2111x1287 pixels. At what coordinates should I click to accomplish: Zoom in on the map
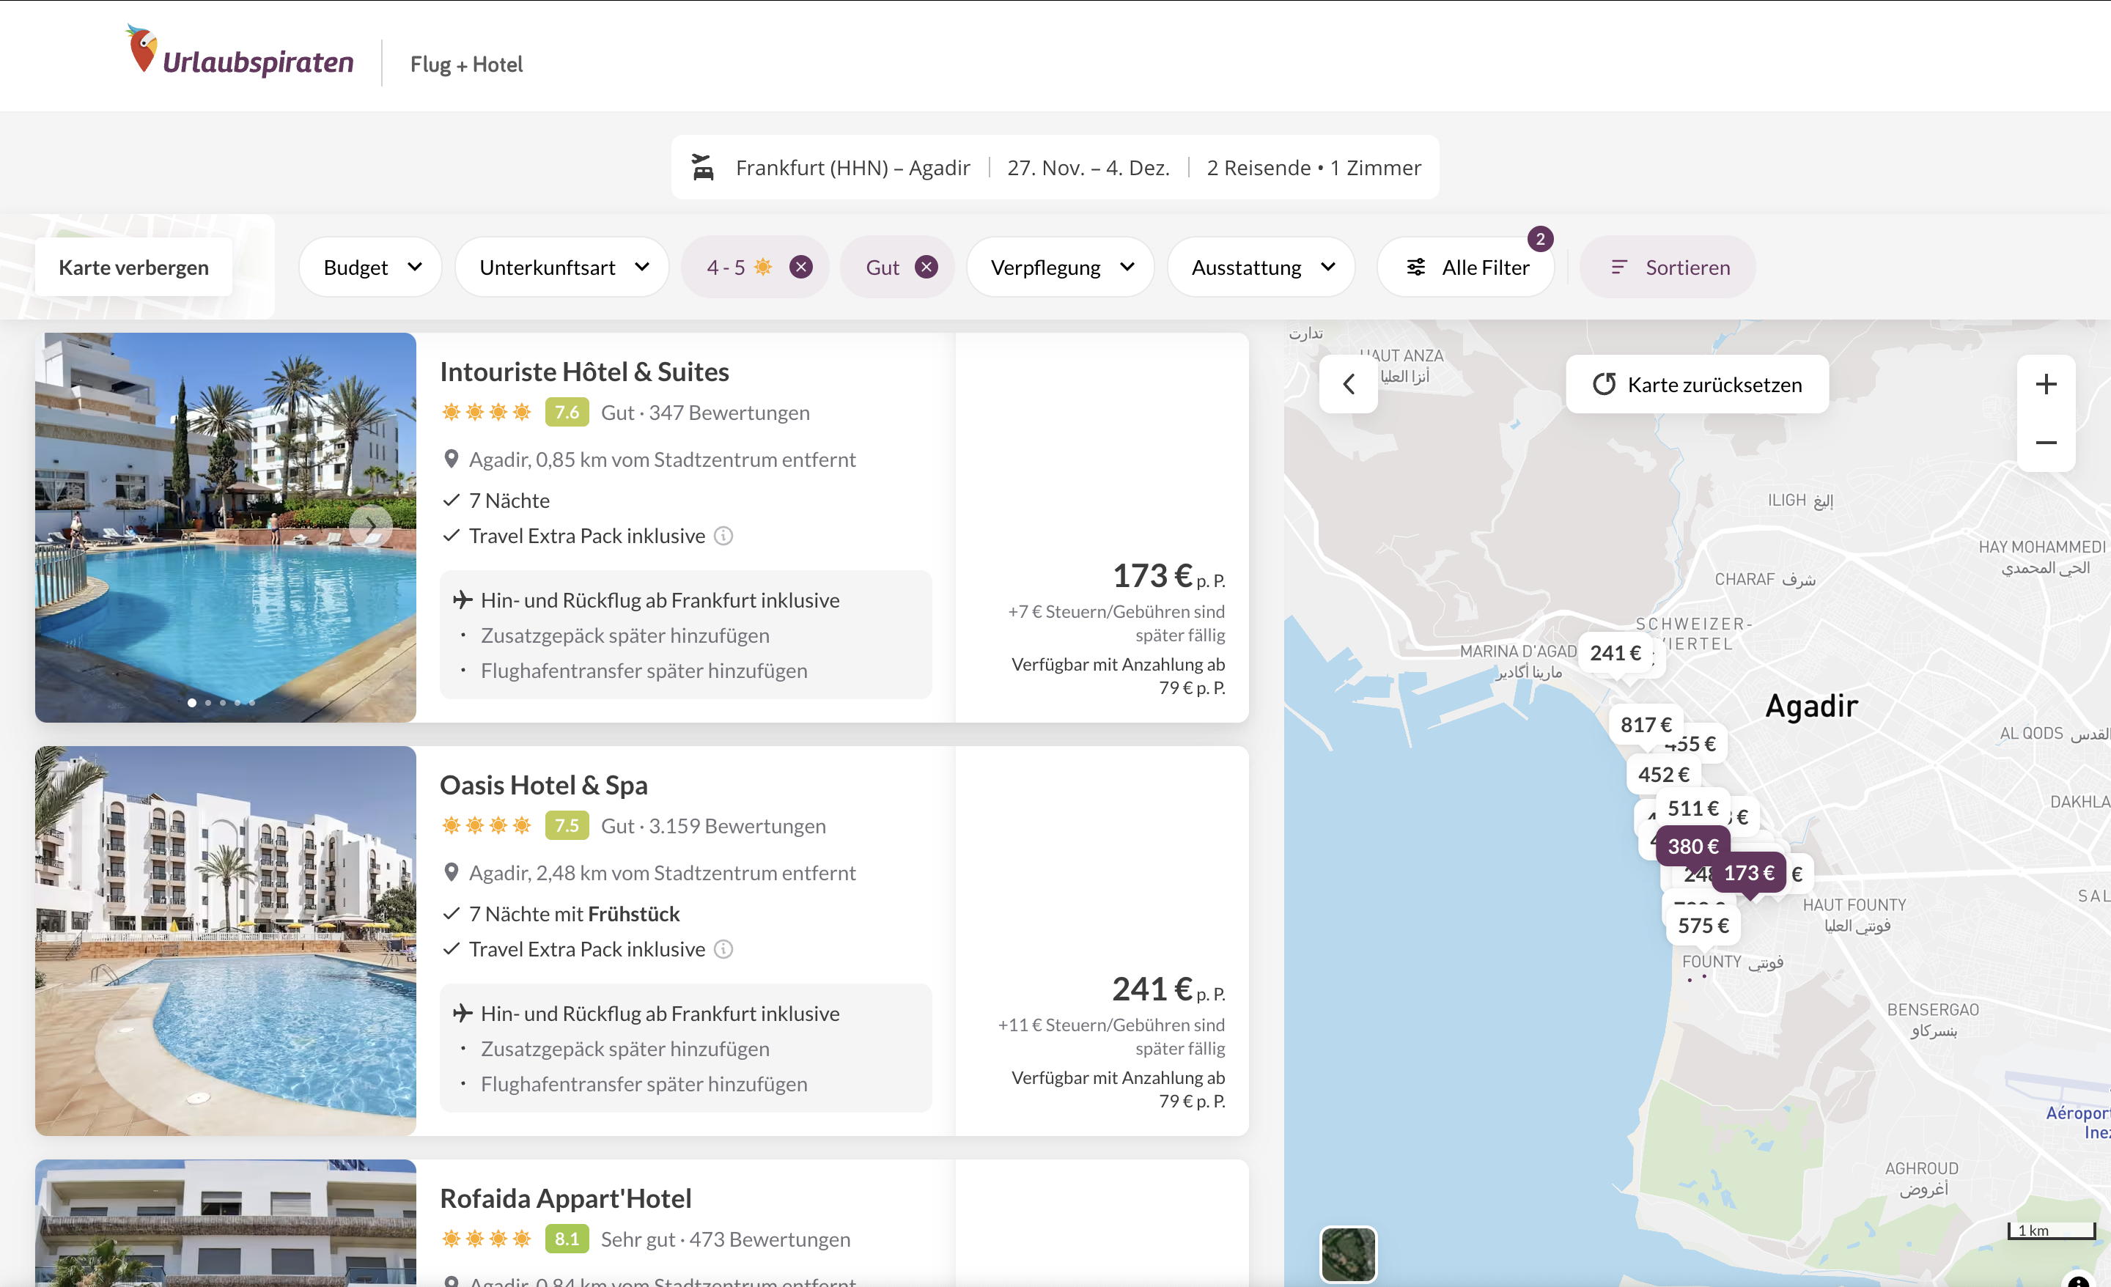pyautogui.click(x=2045, y=385)
